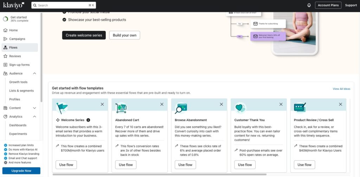
Task: Go to Lists & segments
Action: 21,90
